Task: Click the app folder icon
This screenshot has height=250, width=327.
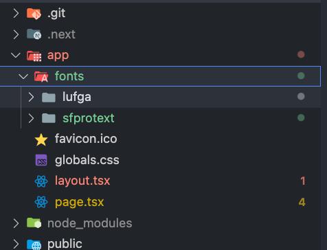Action: [34, 56]
